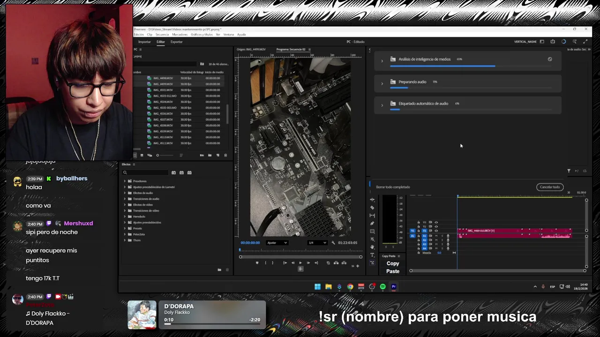Screen dimensions: 600x337
Task: Open the 1/4 playback resolution dropdown
Action: pyautogui.click(x=317, y=243)
